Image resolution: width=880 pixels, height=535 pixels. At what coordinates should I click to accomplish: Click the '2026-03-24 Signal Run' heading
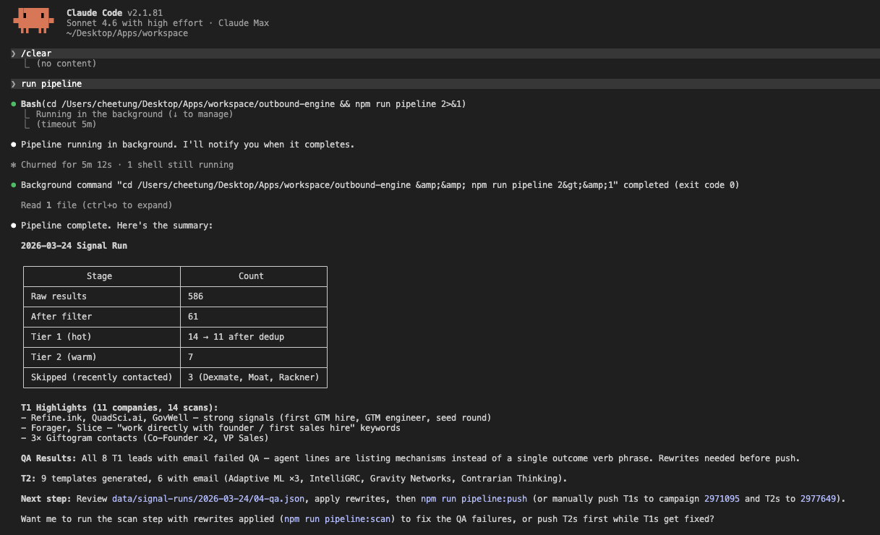point(74,246)
